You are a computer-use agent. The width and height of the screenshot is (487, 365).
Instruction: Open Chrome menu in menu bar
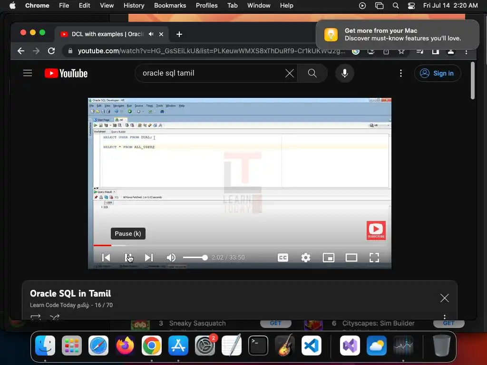point(37,5)
